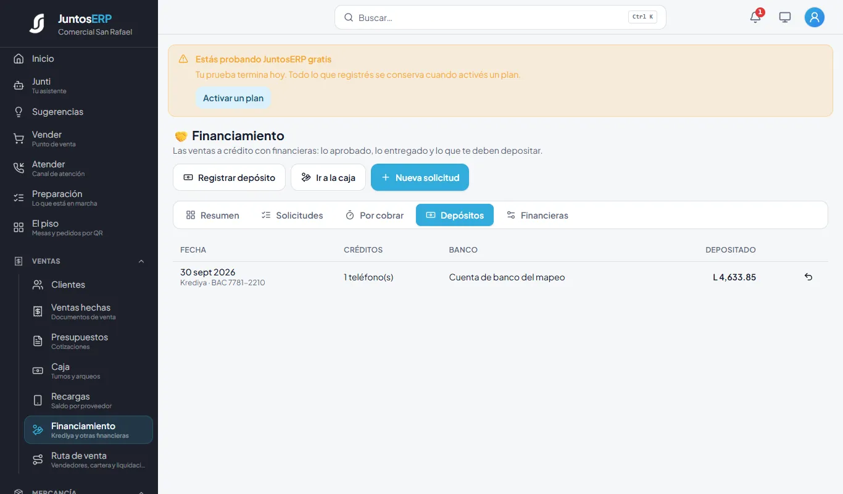Select the Depósitos tab
Image resolution: width=843 pixels, height=494 pixels.
click(x=455, y=215)
